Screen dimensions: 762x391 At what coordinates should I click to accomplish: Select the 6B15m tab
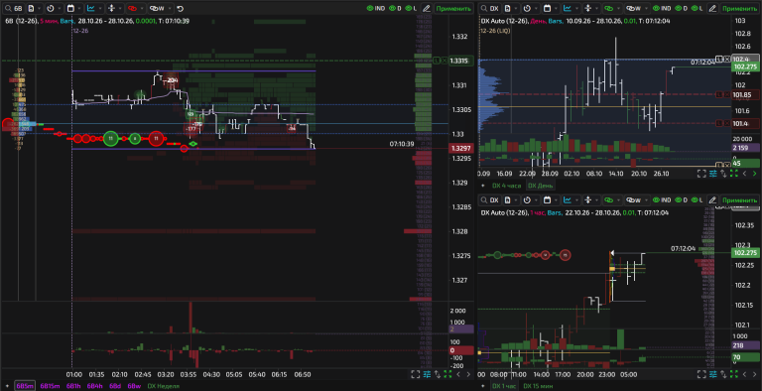[50, 386]
